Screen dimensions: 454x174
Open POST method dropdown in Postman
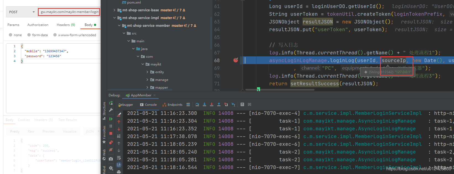point(22,12)
